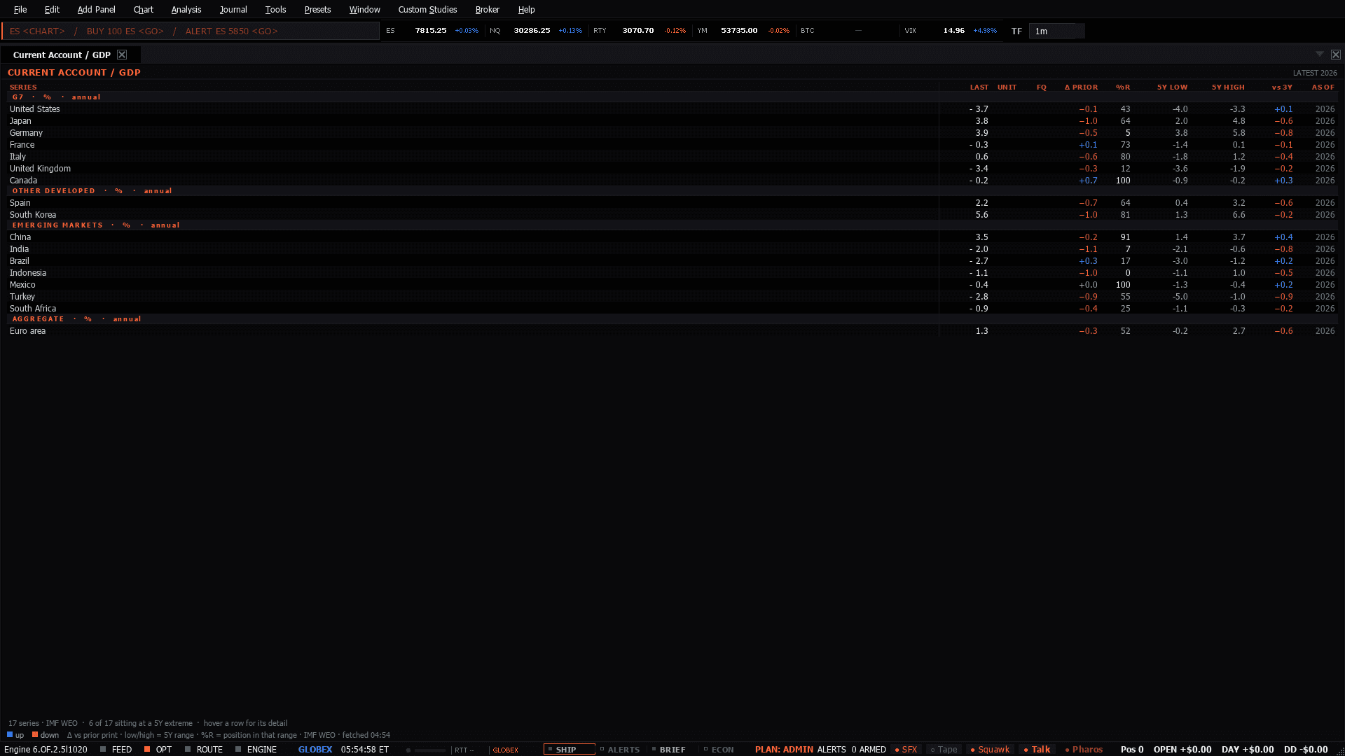Open the panel options dropdown arrow
This screenshot has width=1345, height=756.
[x=1320, y=55]
